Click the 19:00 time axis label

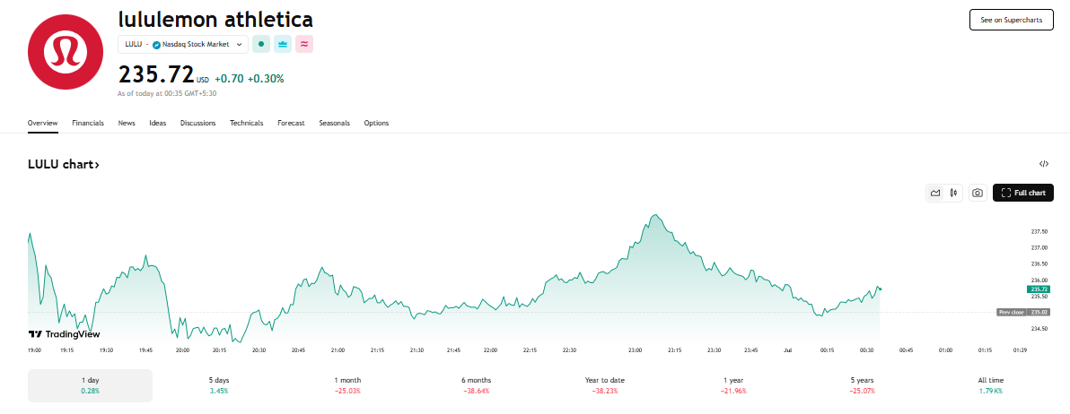click(35, 350)
